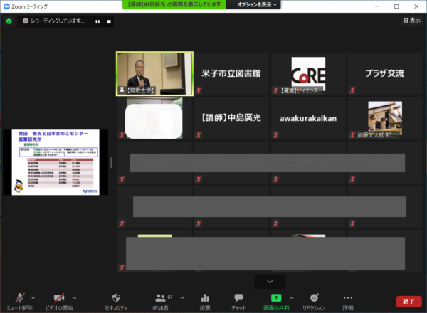Pause the recording

click(x=97, y=21)
